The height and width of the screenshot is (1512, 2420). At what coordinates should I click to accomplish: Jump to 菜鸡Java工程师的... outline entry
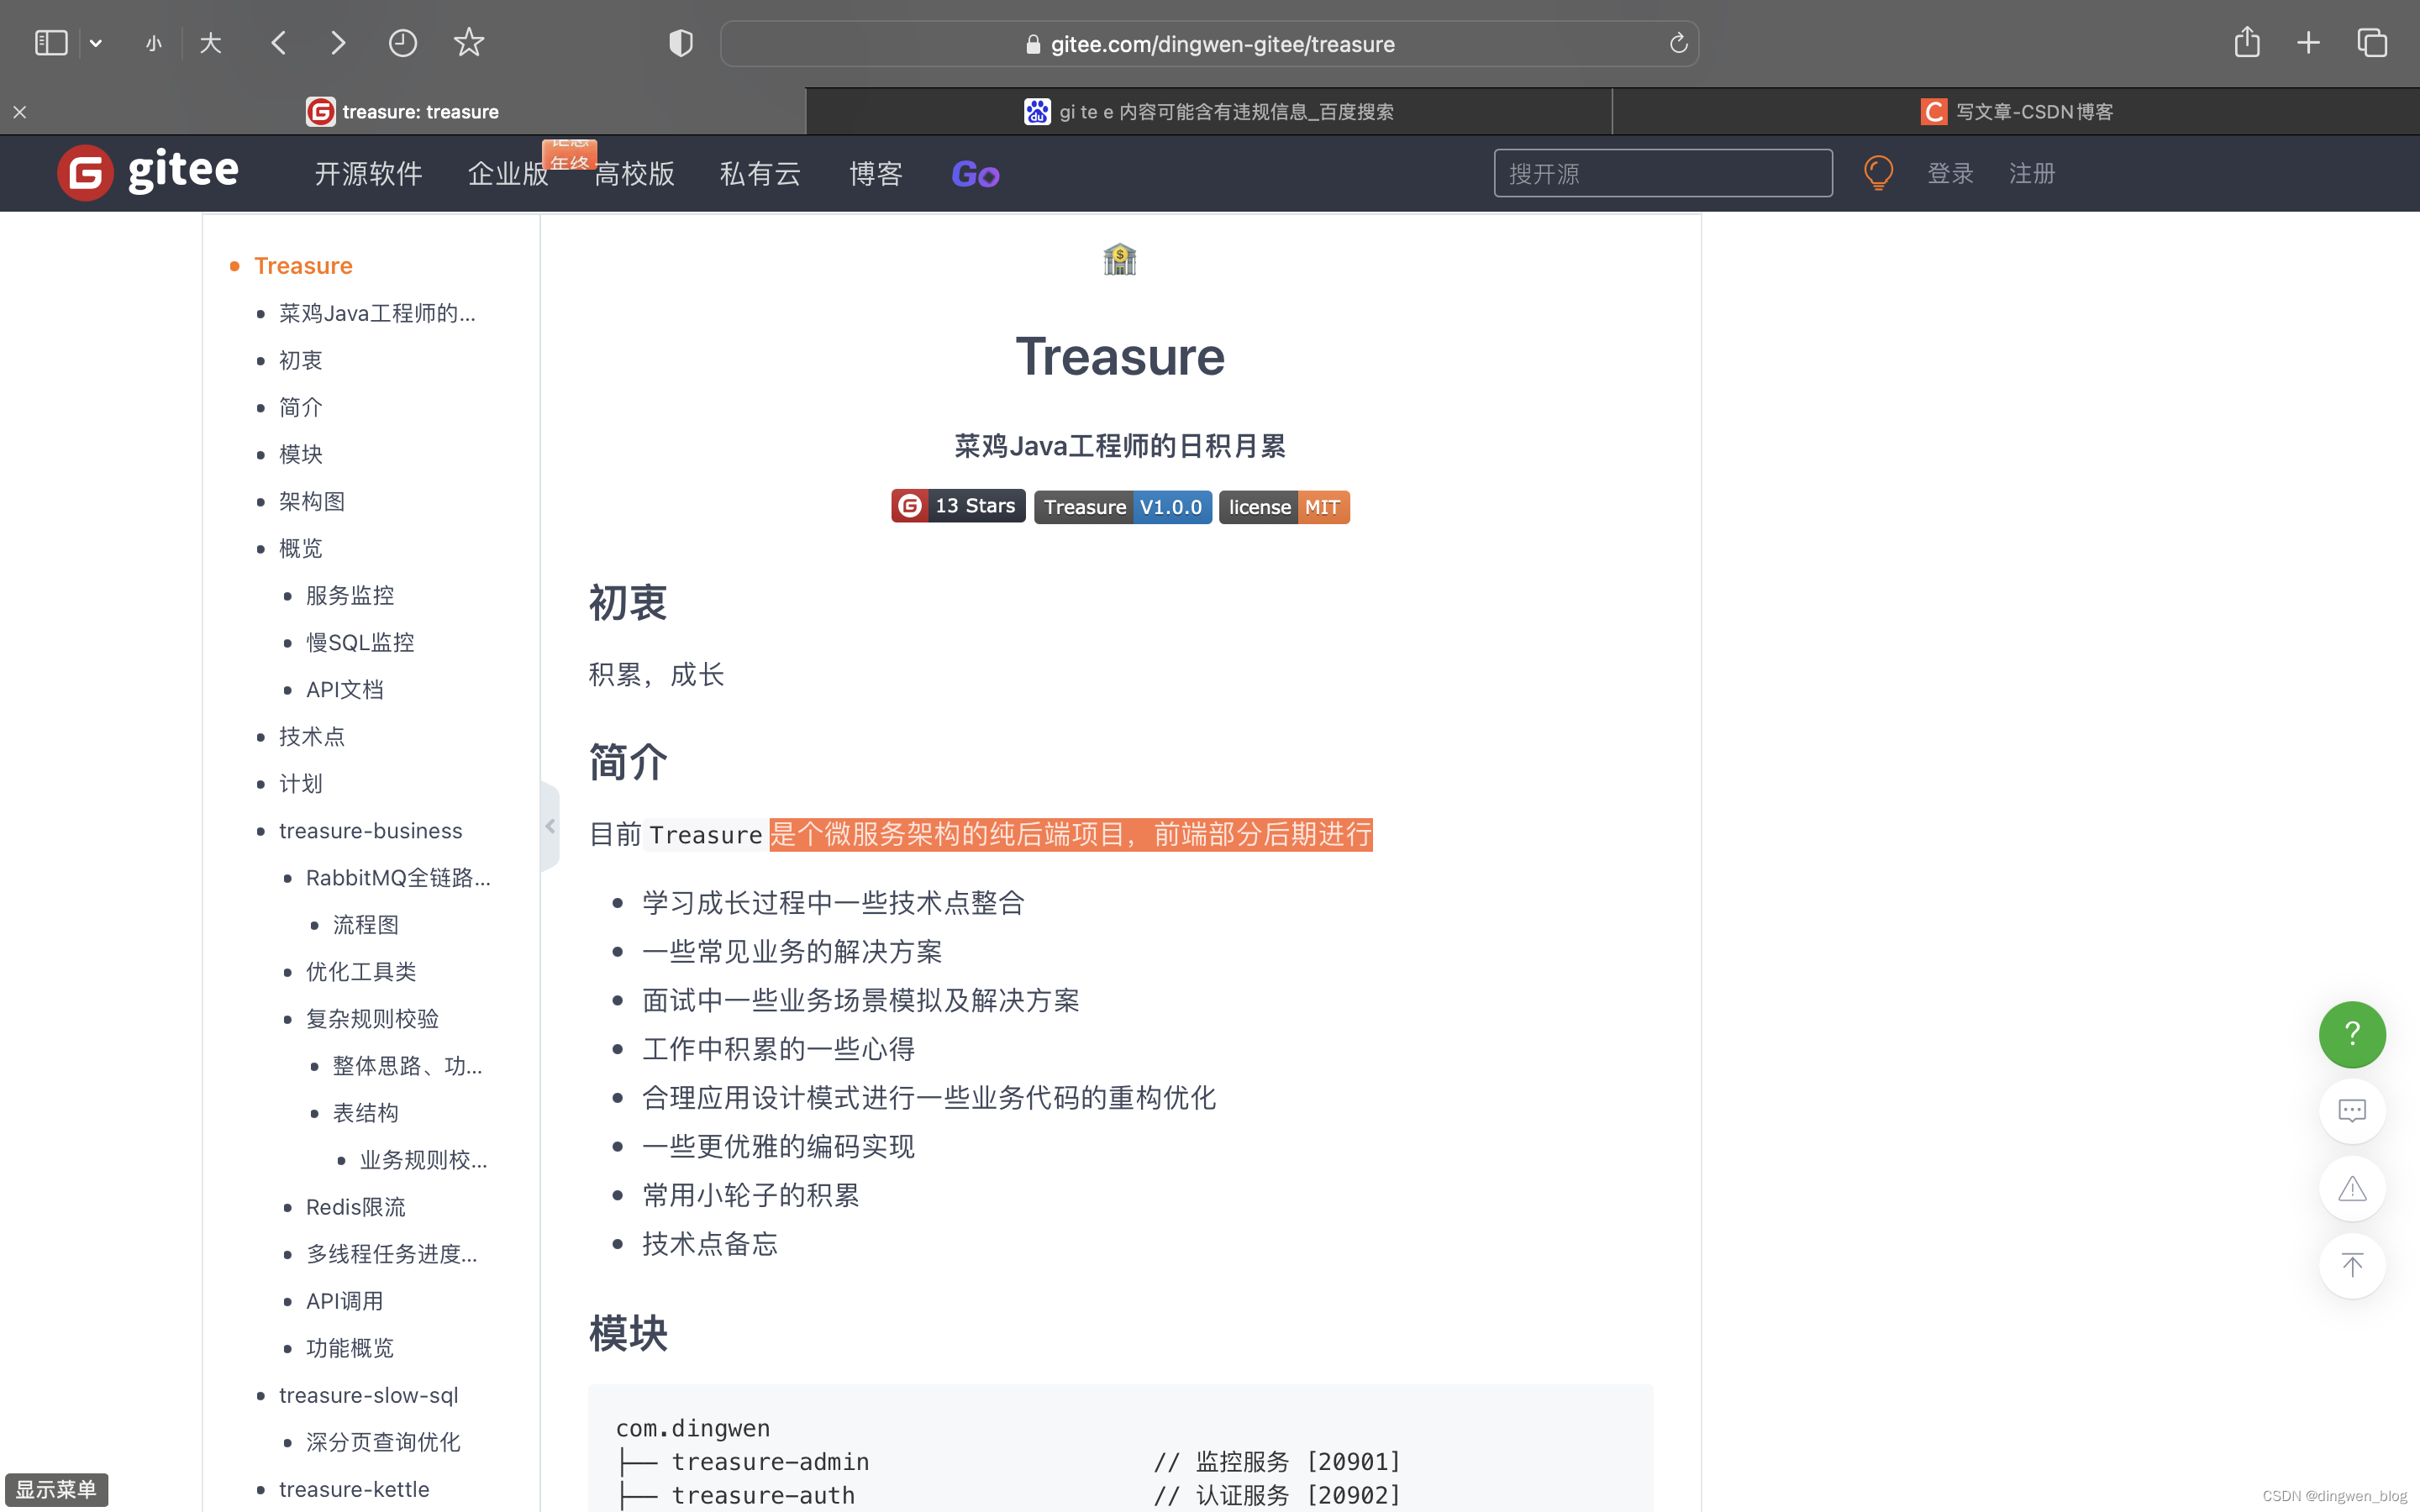pos(377,313)
